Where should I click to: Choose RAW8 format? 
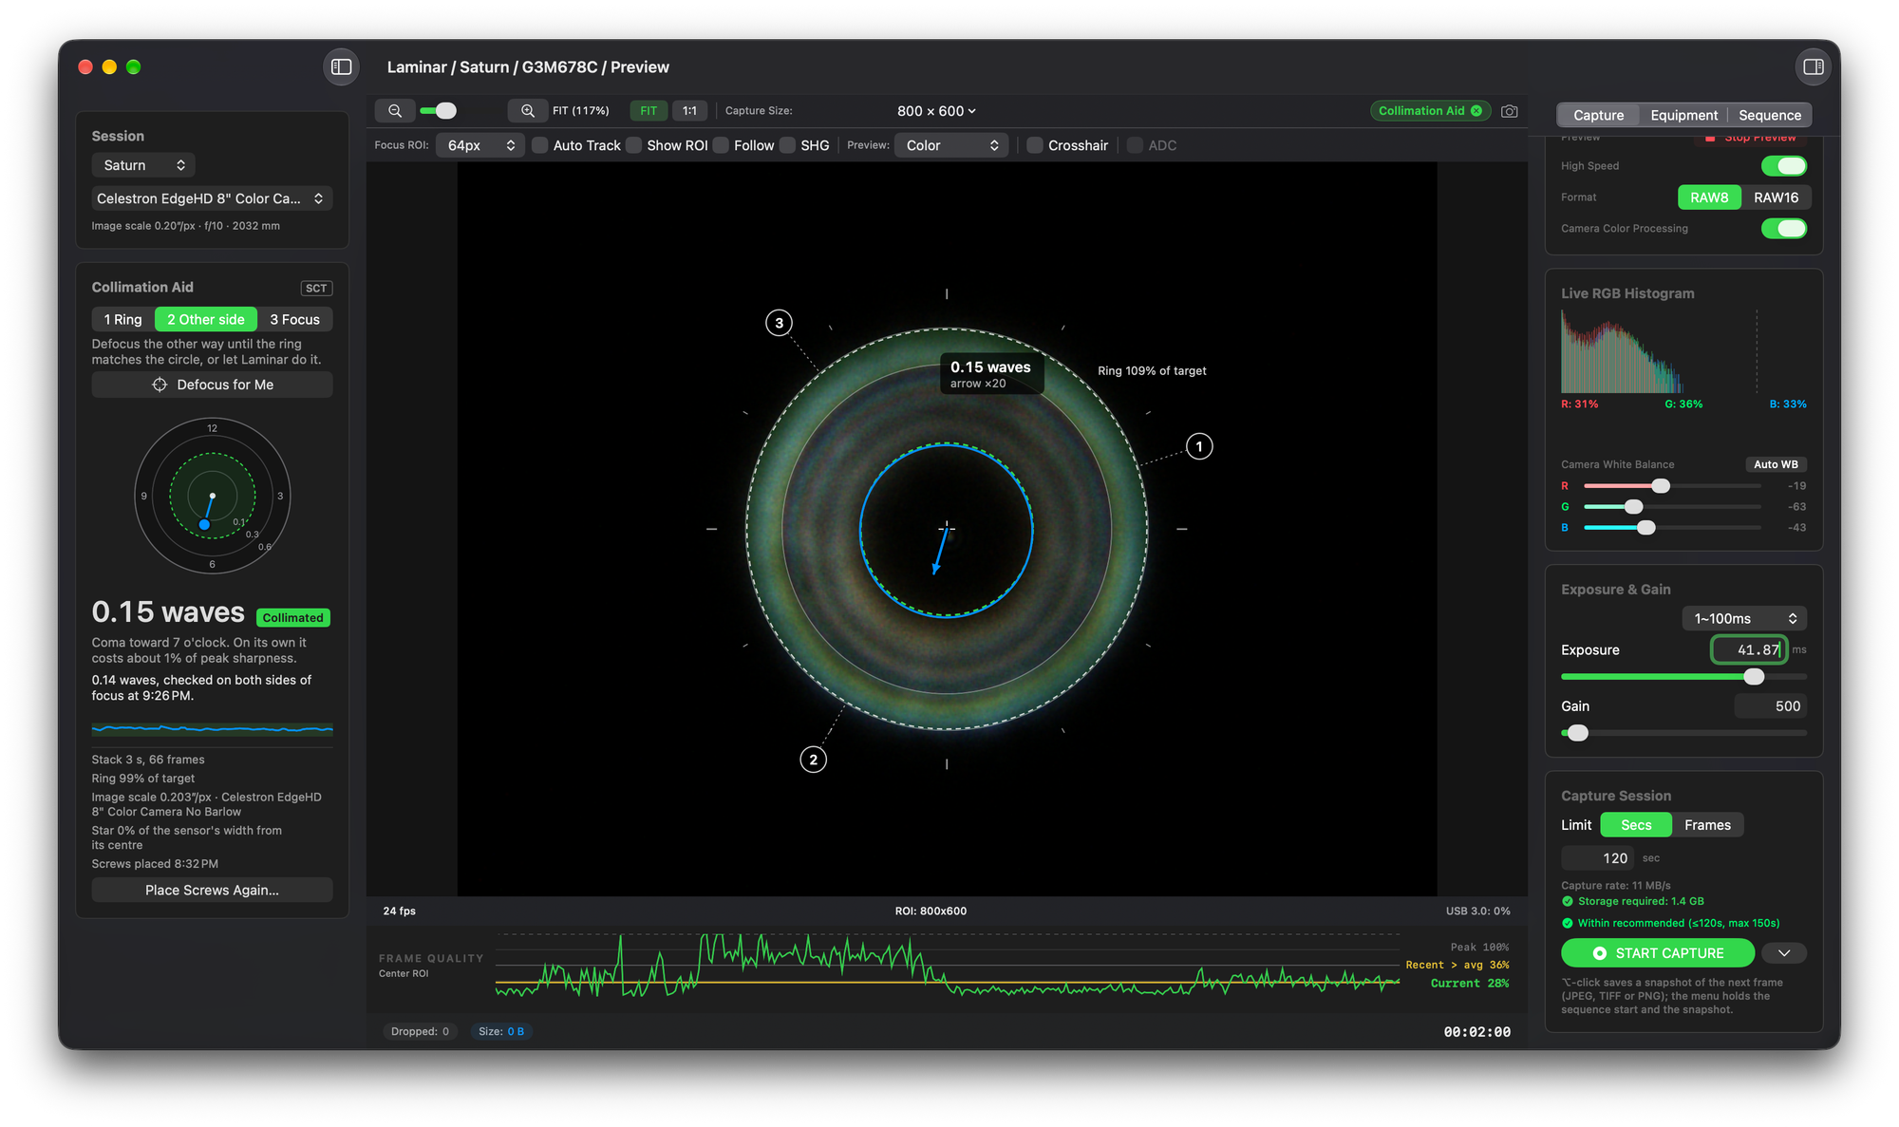(1709, 197)
